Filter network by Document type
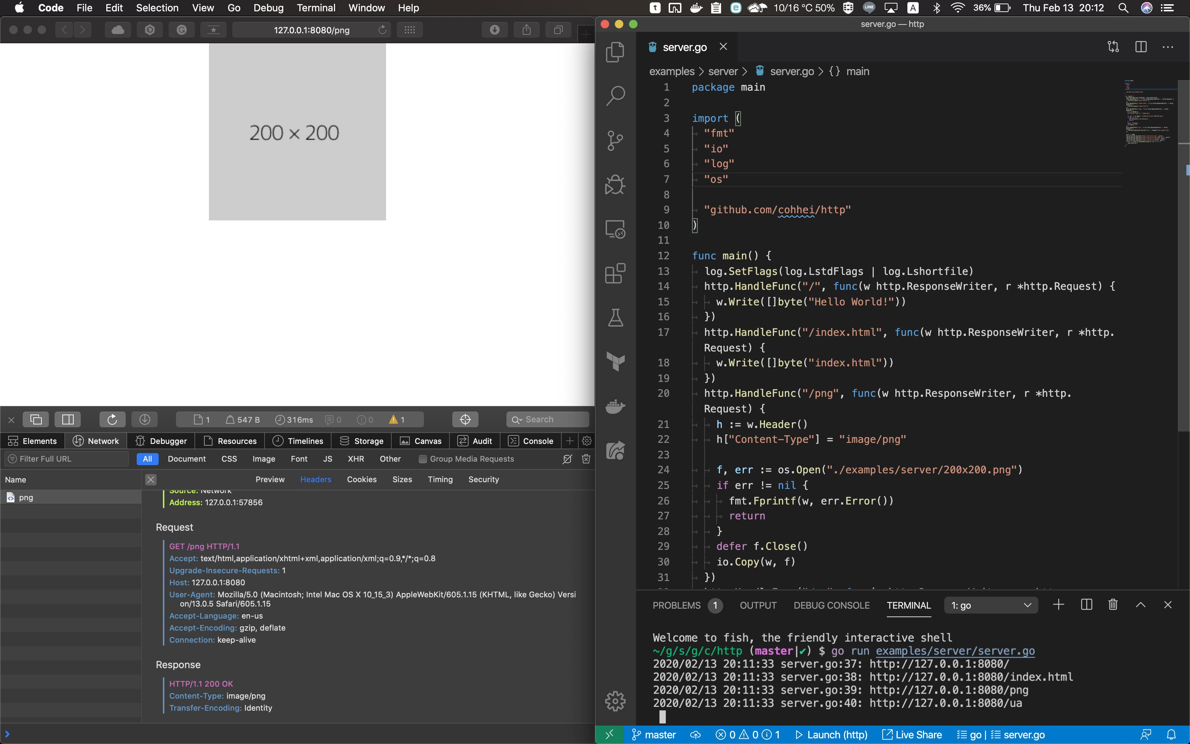This screenshot has height=744, width=1190. 187,458
